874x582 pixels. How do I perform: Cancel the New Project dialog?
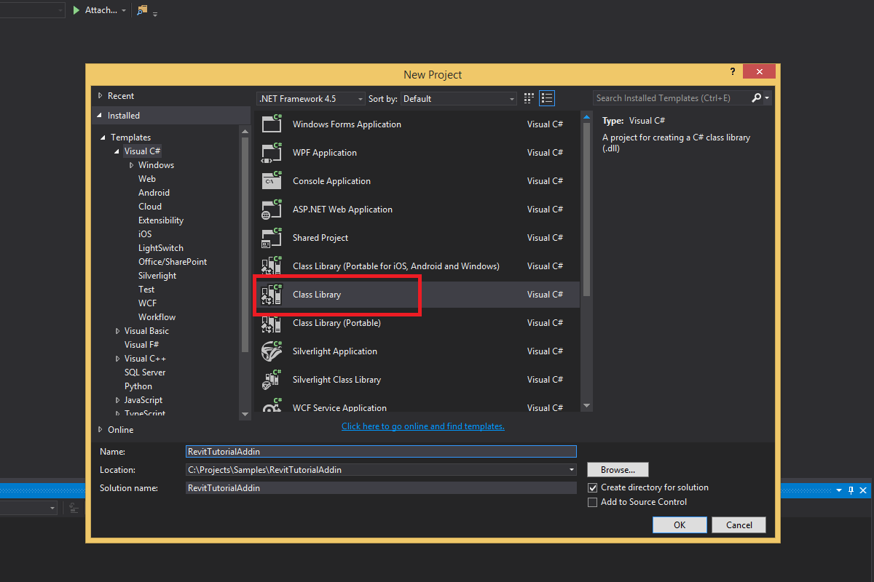(739, 525)
